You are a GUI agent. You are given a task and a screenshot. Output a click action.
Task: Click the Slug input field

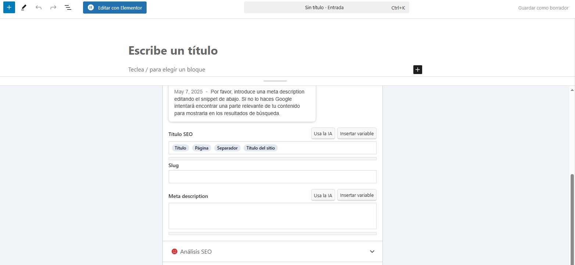[x=272, y=177]
